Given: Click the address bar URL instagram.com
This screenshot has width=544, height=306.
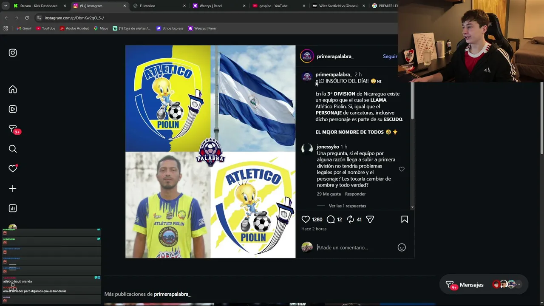Looking at the screenshot, I should click(74, 18).
